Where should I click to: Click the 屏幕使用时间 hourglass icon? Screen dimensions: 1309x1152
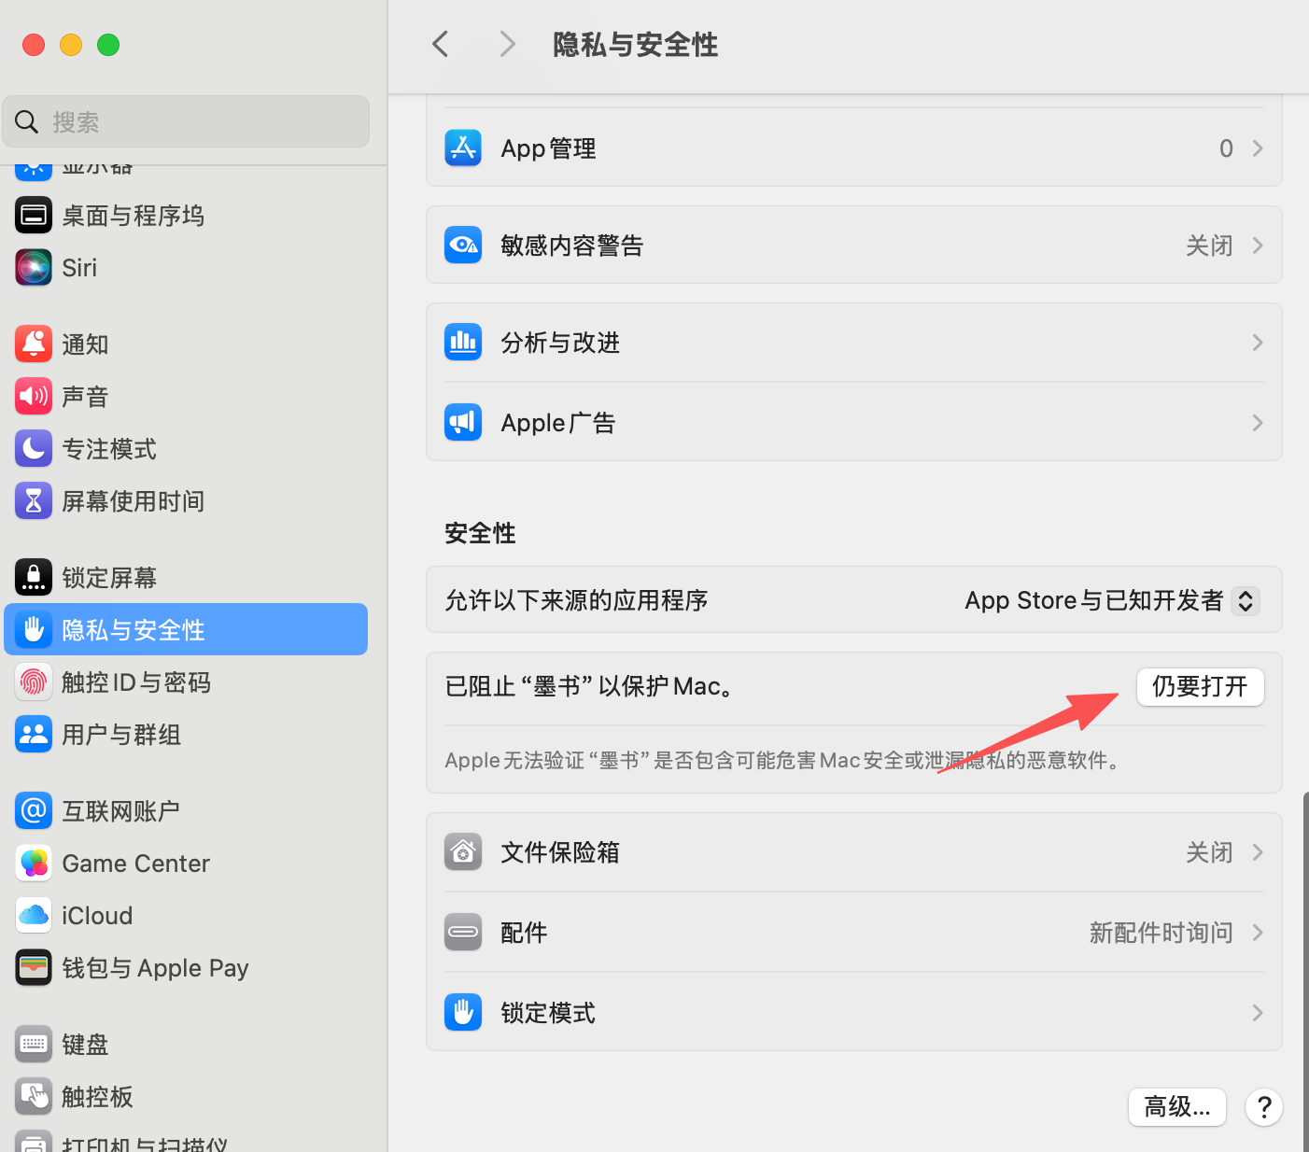[x=34, y=501]
